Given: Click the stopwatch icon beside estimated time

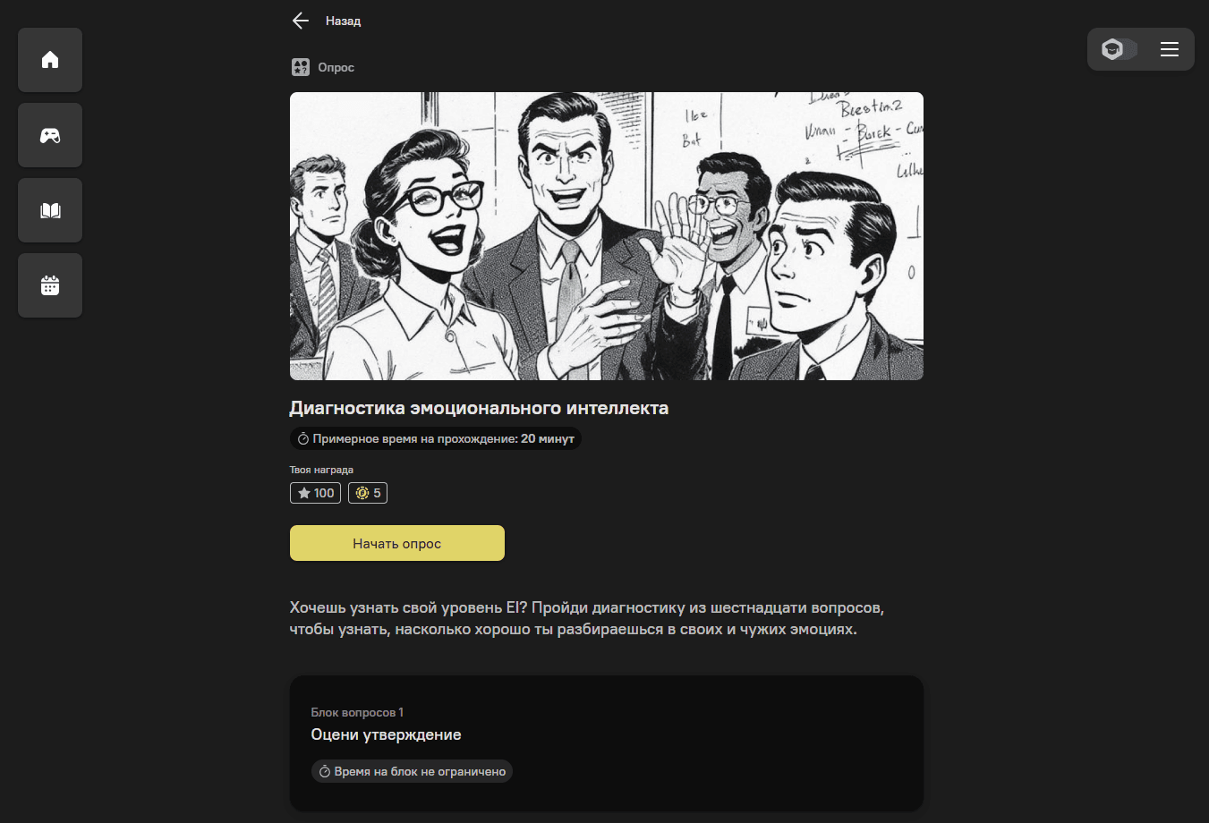Looking at the screenshot, I should click(303, 439).
